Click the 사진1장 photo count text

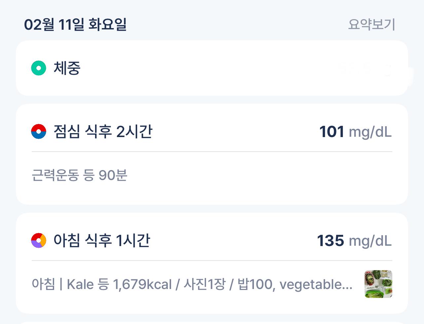[x=204, y=284]
